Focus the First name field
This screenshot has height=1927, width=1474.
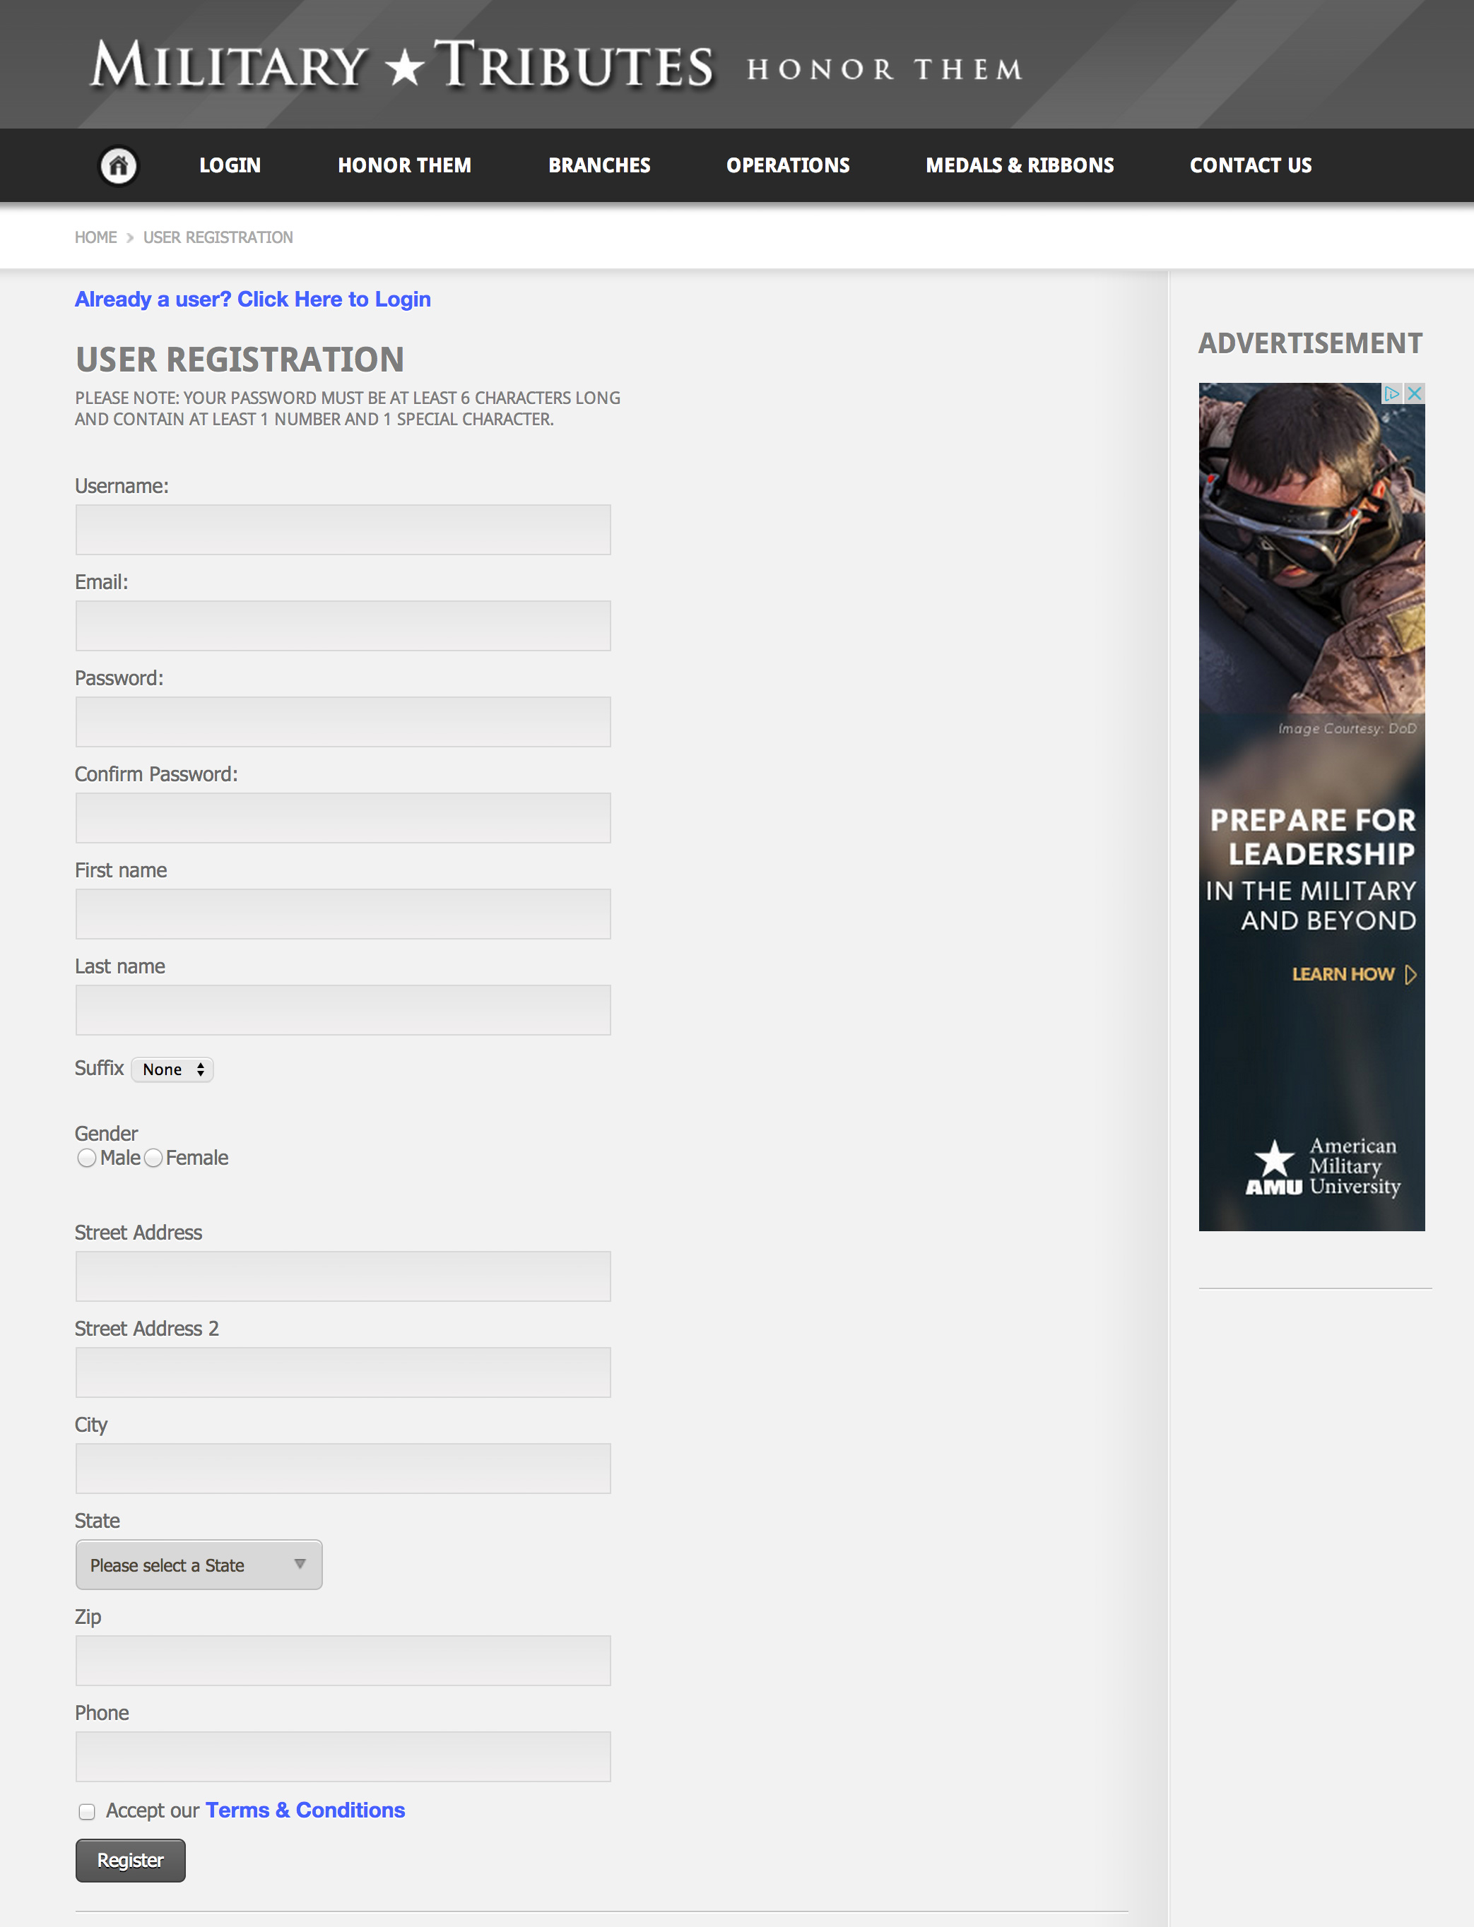coord(343,914)
